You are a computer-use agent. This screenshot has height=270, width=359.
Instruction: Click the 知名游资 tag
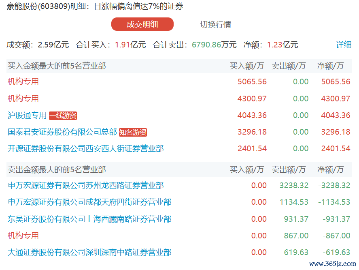pyautogui.click(x=133, y=132)
